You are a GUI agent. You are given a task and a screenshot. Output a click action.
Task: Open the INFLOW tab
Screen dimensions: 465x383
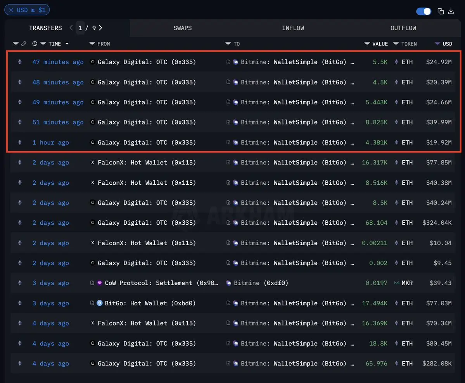pyautogui.click(x=293, y=28)
